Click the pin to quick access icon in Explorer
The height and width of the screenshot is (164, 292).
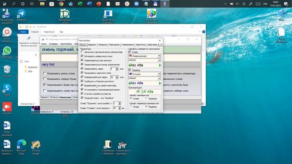29,38
